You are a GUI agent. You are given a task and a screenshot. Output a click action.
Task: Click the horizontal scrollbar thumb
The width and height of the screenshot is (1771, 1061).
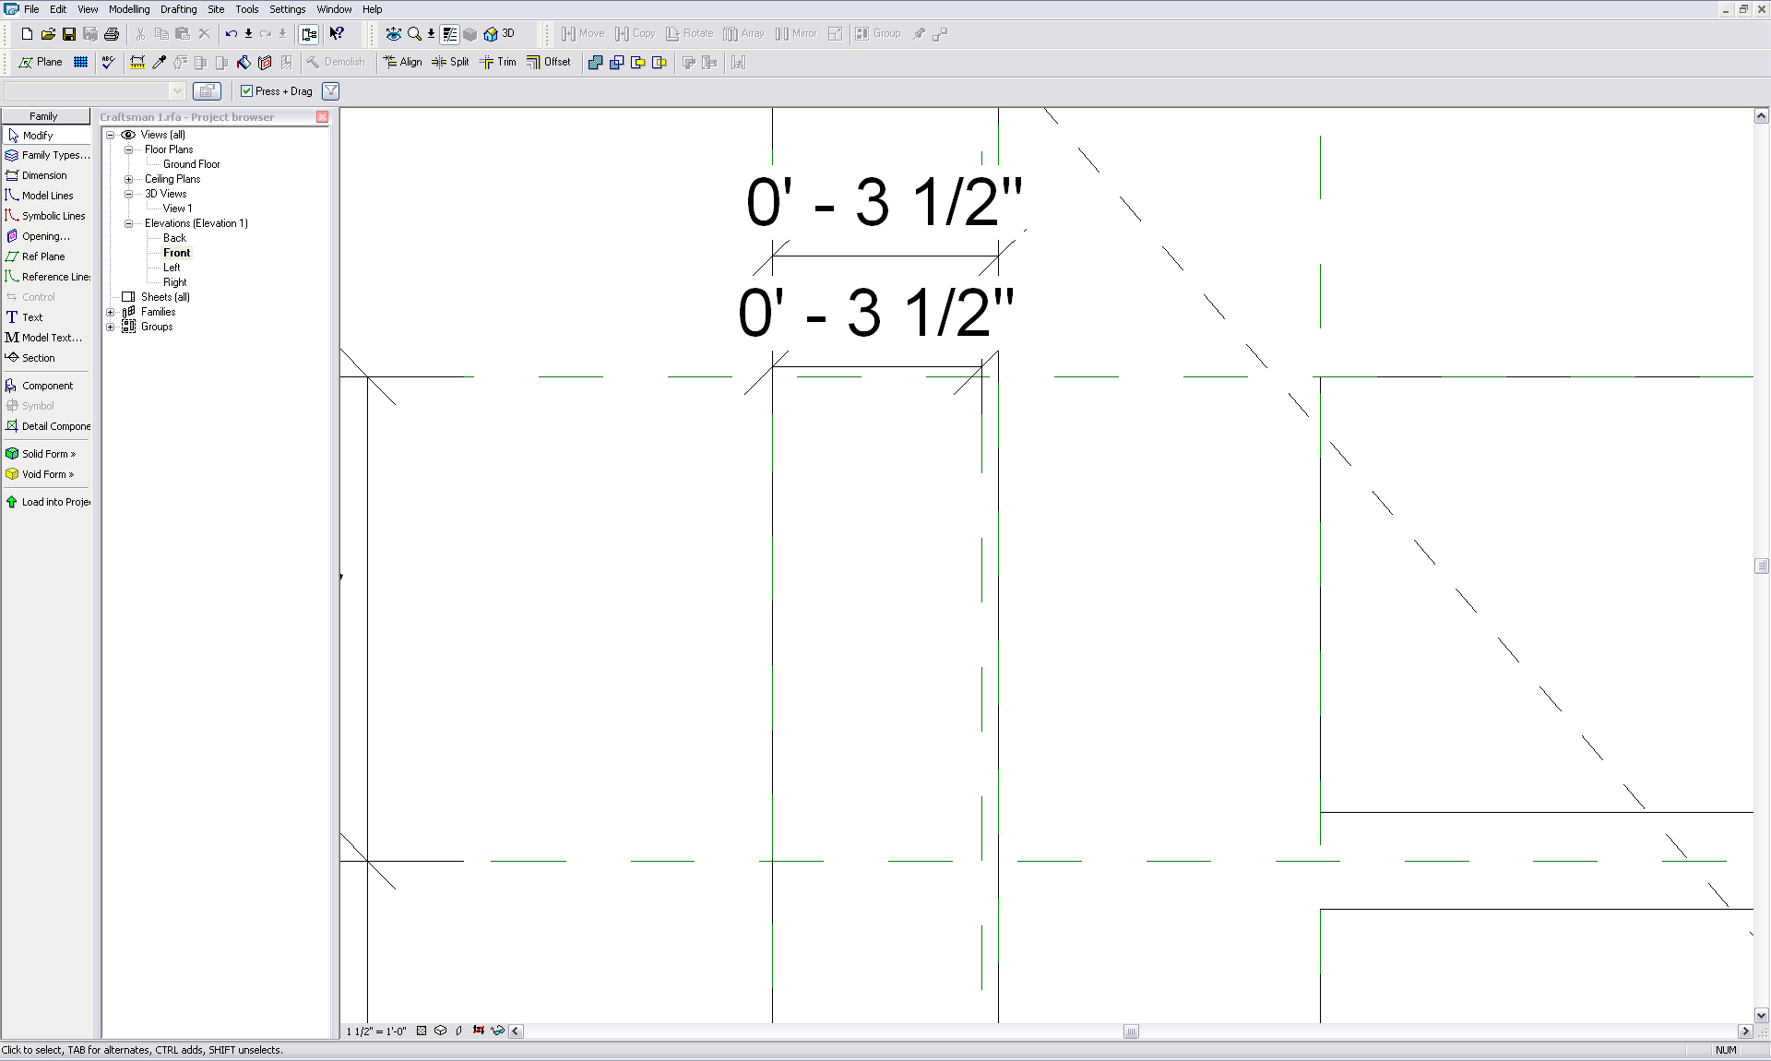click(1131, 1031)
